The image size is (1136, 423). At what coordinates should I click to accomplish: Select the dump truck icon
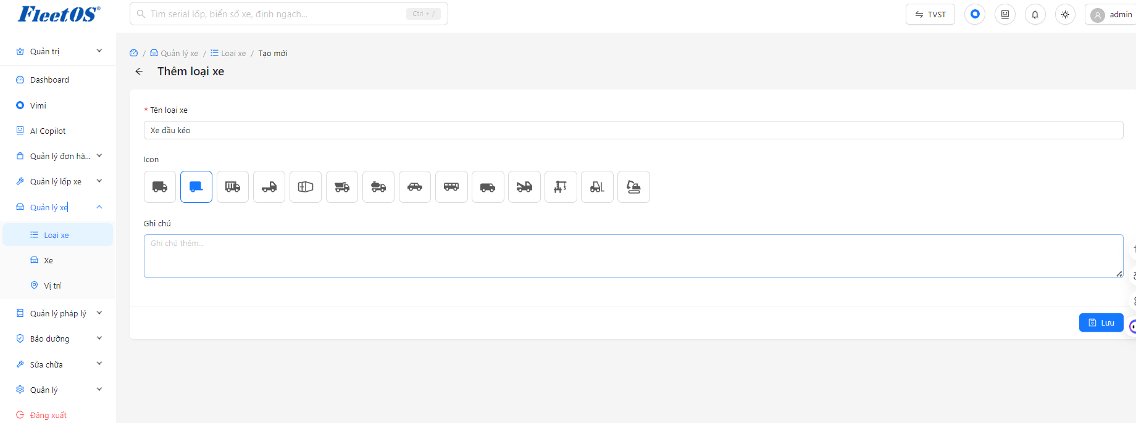coord(342,187)
